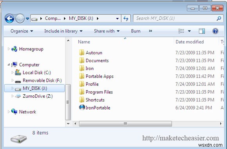Click the file list horizontal scrollbar thumb
This screenshot has height=149, width=227.
point(125,124)
